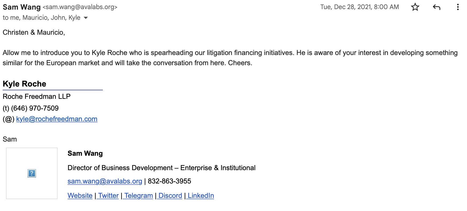Open the Discord link in signature
Viewport: 467px width, 211px height.
tap(170, 196)
